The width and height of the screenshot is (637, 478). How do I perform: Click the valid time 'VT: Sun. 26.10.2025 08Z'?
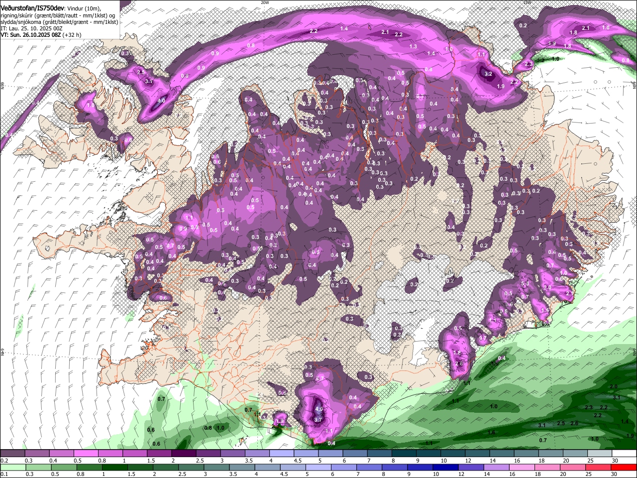pyautogui.click(x=30, y=35)
